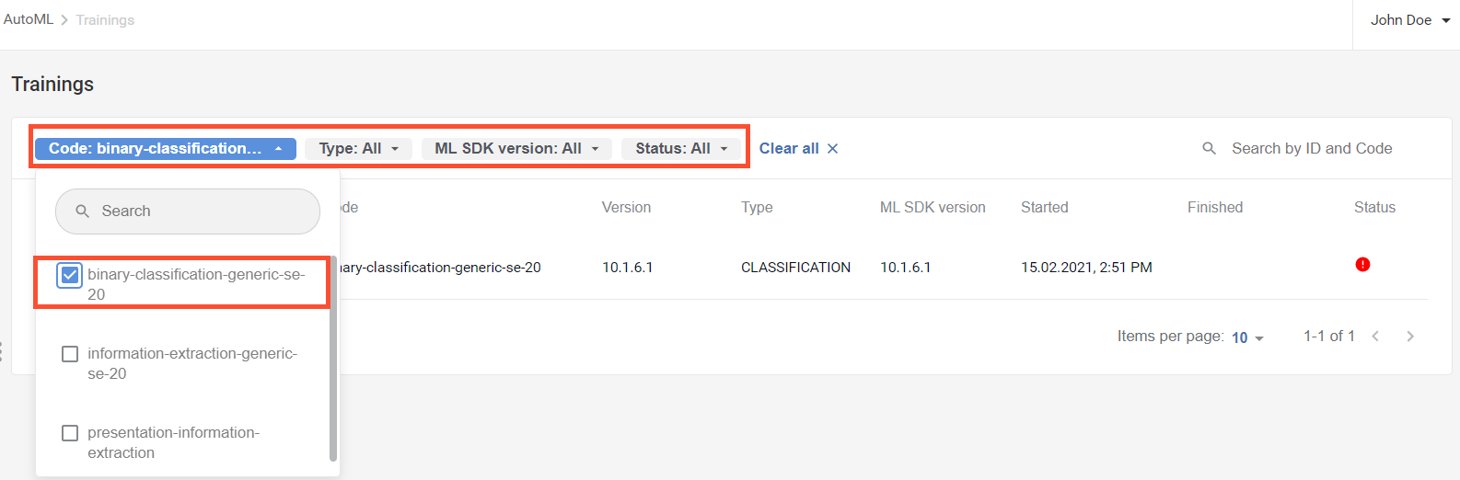Click the red error status icon
1460x480 pixels.
tap(1362, 265)
